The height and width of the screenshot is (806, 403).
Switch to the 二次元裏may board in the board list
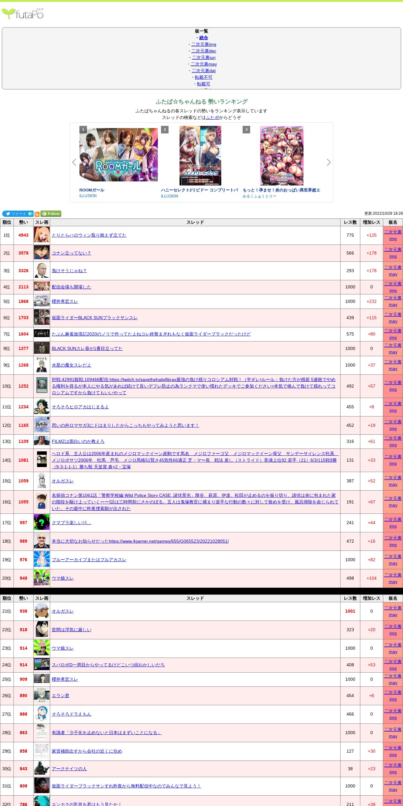pyautogui.click(x=204, y=64)
